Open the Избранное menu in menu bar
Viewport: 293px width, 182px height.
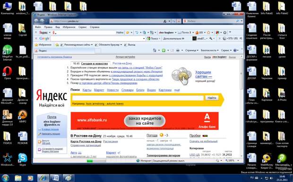click(x=69, y=27)
